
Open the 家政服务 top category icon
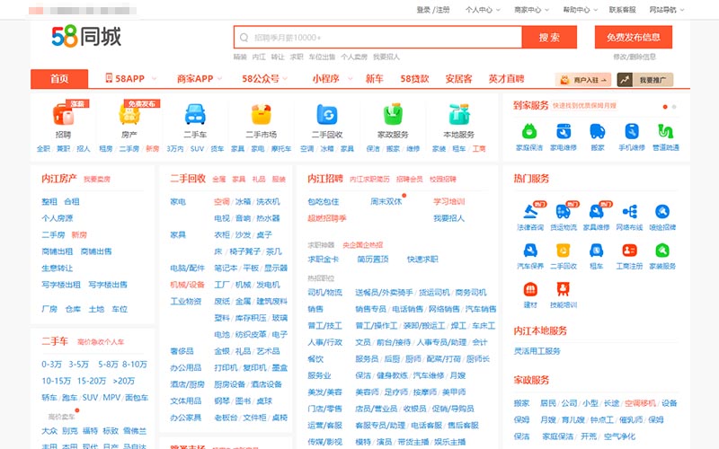(393, 114)
